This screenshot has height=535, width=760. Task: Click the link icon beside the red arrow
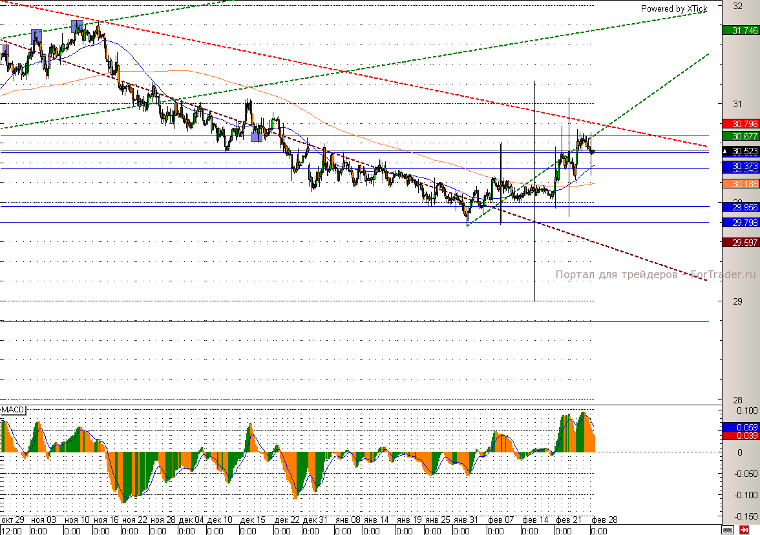(728, 530)
